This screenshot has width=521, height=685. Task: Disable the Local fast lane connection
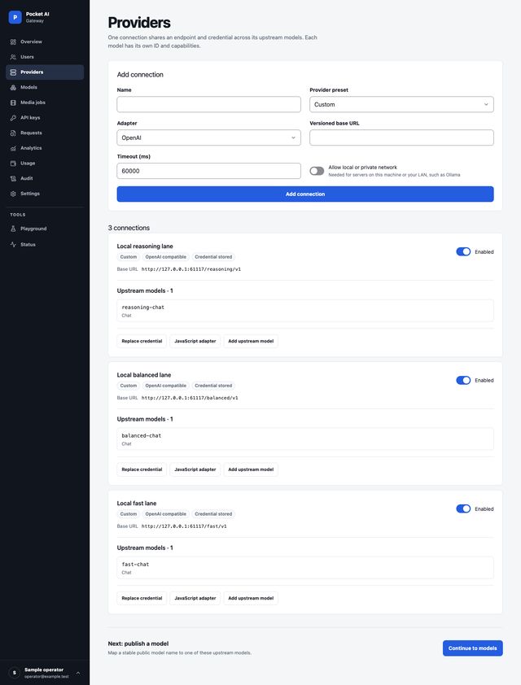point(463,508)
